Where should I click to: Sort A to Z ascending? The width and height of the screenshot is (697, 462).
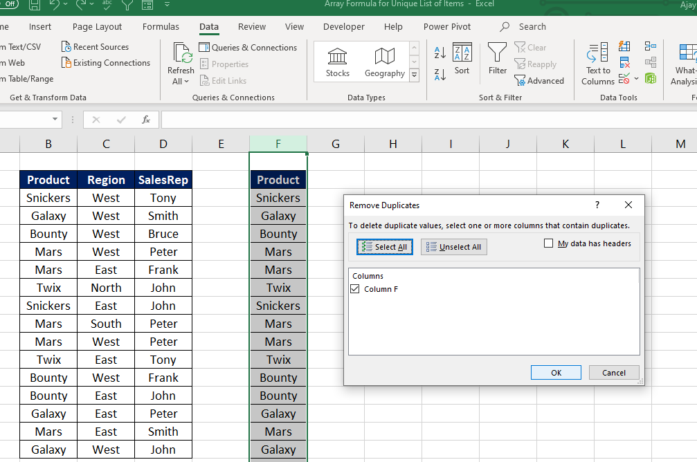coord(440,53)
